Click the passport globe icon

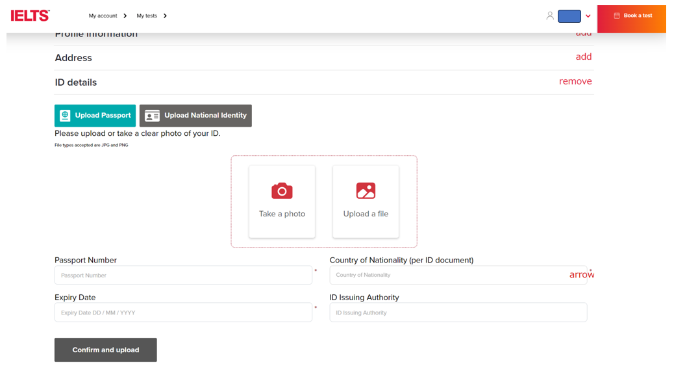pos(65,115)
